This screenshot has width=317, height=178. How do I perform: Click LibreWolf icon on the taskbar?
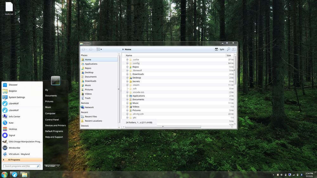click(x=15, y=175)
